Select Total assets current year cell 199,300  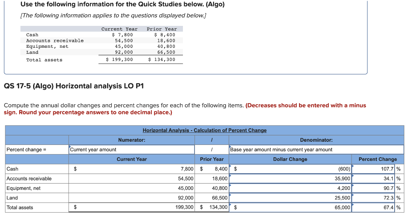[132, 207]
